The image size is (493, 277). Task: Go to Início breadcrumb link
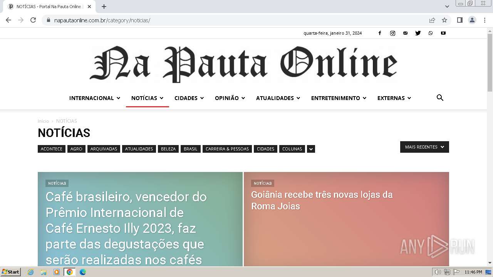click(43, 121)
